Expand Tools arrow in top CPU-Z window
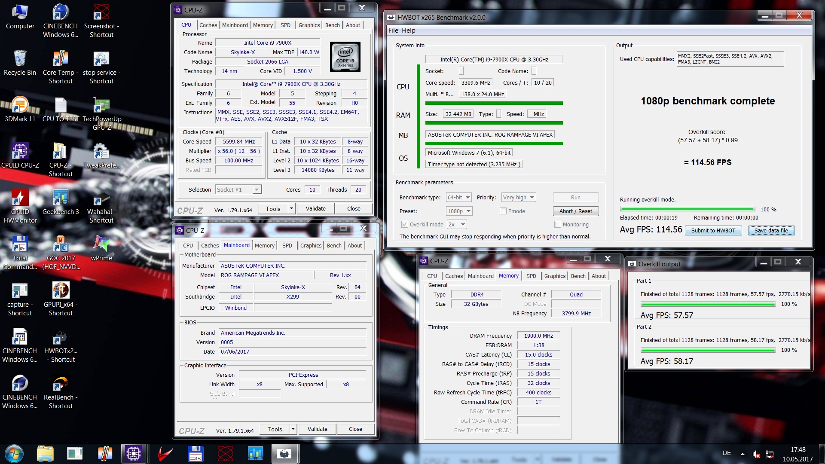 click(291, 209)
